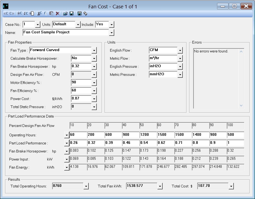Open the Total Fan kWh dropdown
Screen dimensions: 255x199
160,186
